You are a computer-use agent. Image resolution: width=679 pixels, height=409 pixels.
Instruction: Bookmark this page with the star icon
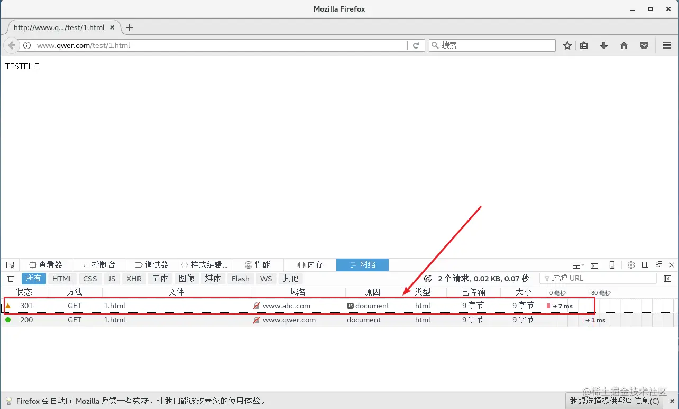(x=567, y=46)
